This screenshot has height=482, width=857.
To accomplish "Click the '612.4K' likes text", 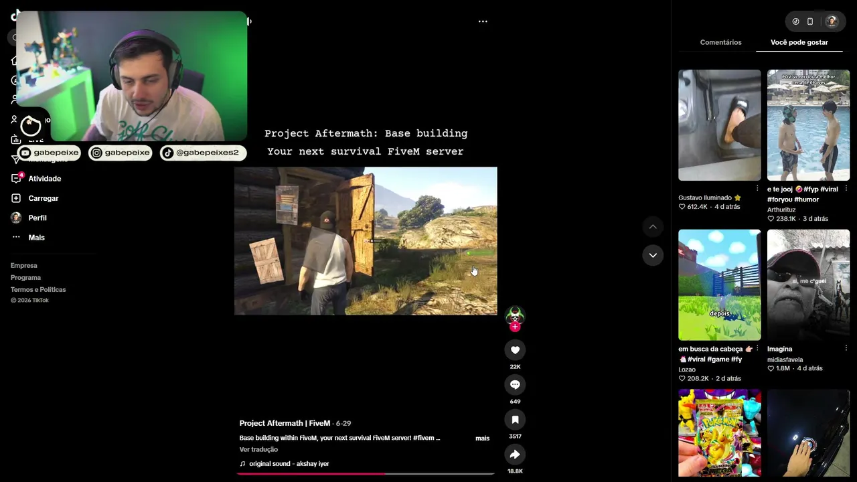I will (x=697, y=207).
